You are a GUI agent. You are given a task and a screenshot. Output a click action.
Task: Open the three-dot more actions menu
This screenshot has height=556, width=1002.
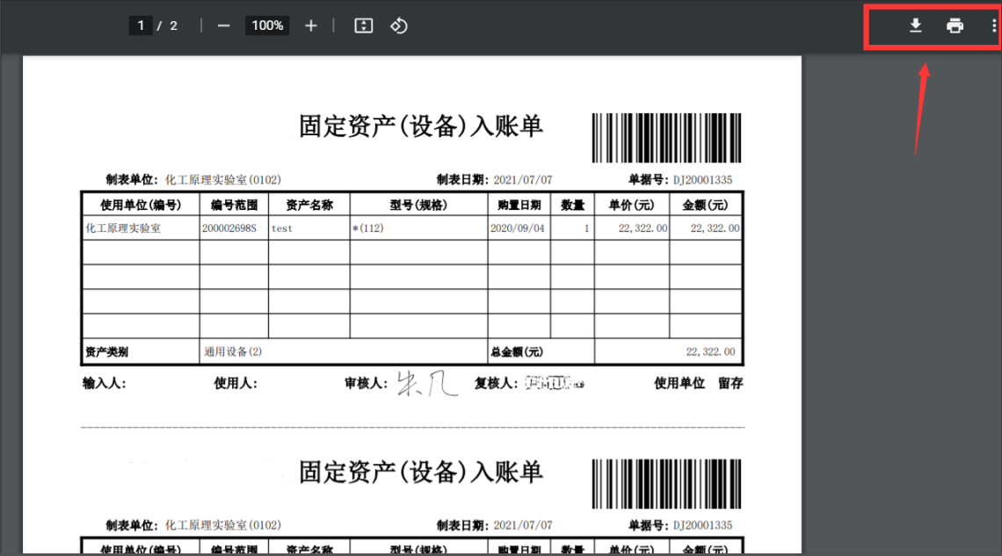[x=993, y=25]
